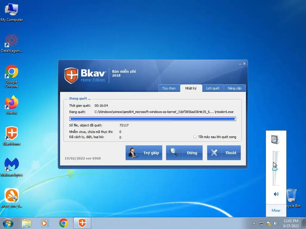
Task: Open Windows Media Player in taskbar
Action: point(45,223)
